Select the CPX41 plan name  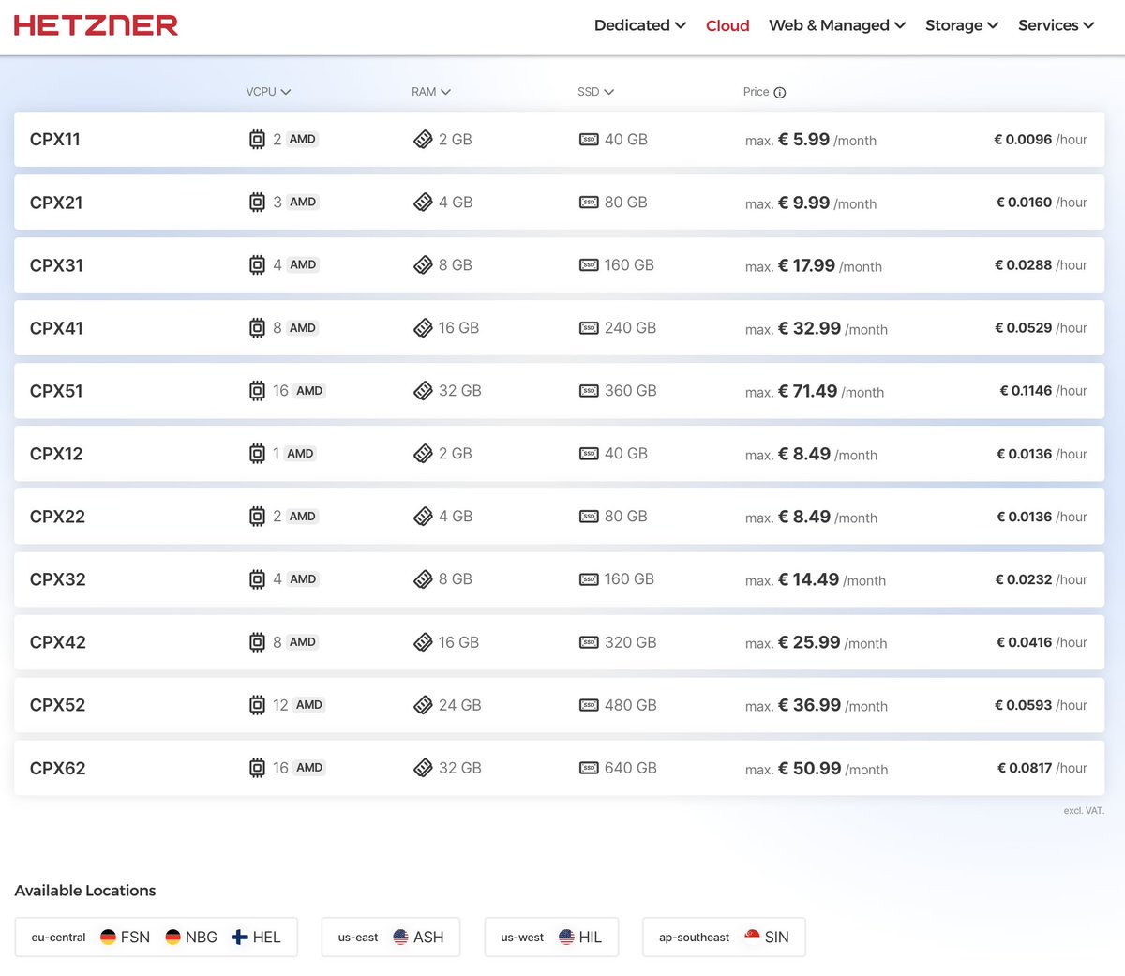pos(56,328)
